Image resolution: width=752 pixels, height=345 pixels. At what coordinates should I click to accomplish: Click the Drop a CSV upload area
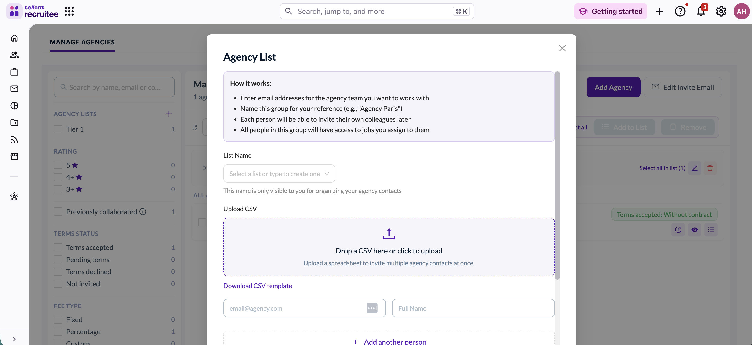[x=389, y=247]
